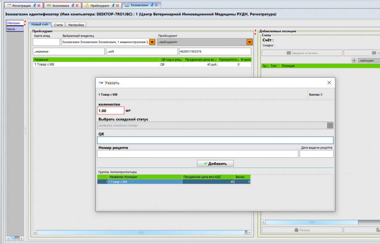Screen dimensions: 380x244
Task: Close the Регистрация tab with red X
Action: coord(39,6)
